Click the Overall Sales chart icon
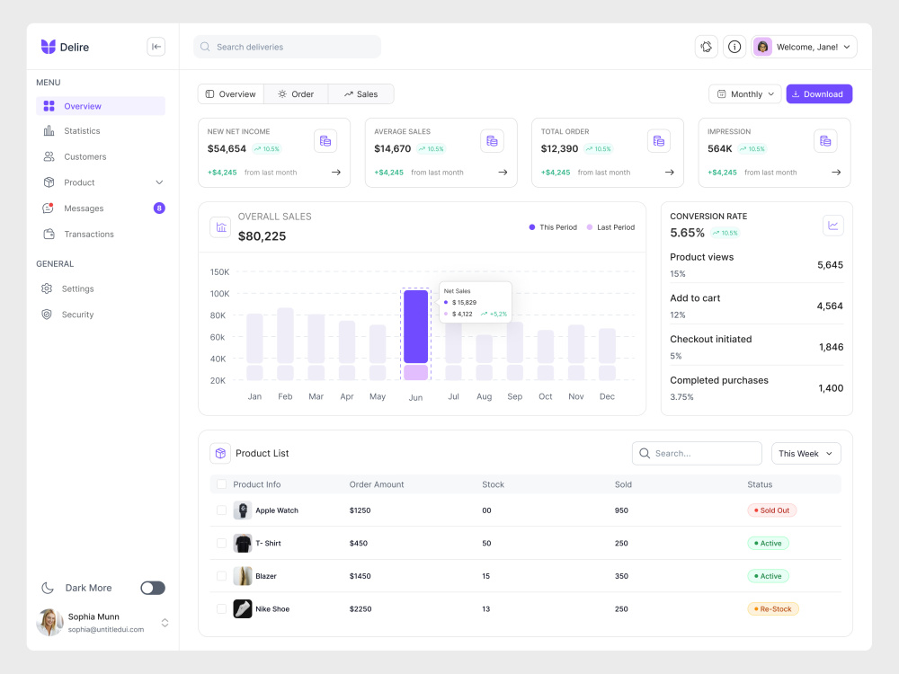 pos(221,227)
